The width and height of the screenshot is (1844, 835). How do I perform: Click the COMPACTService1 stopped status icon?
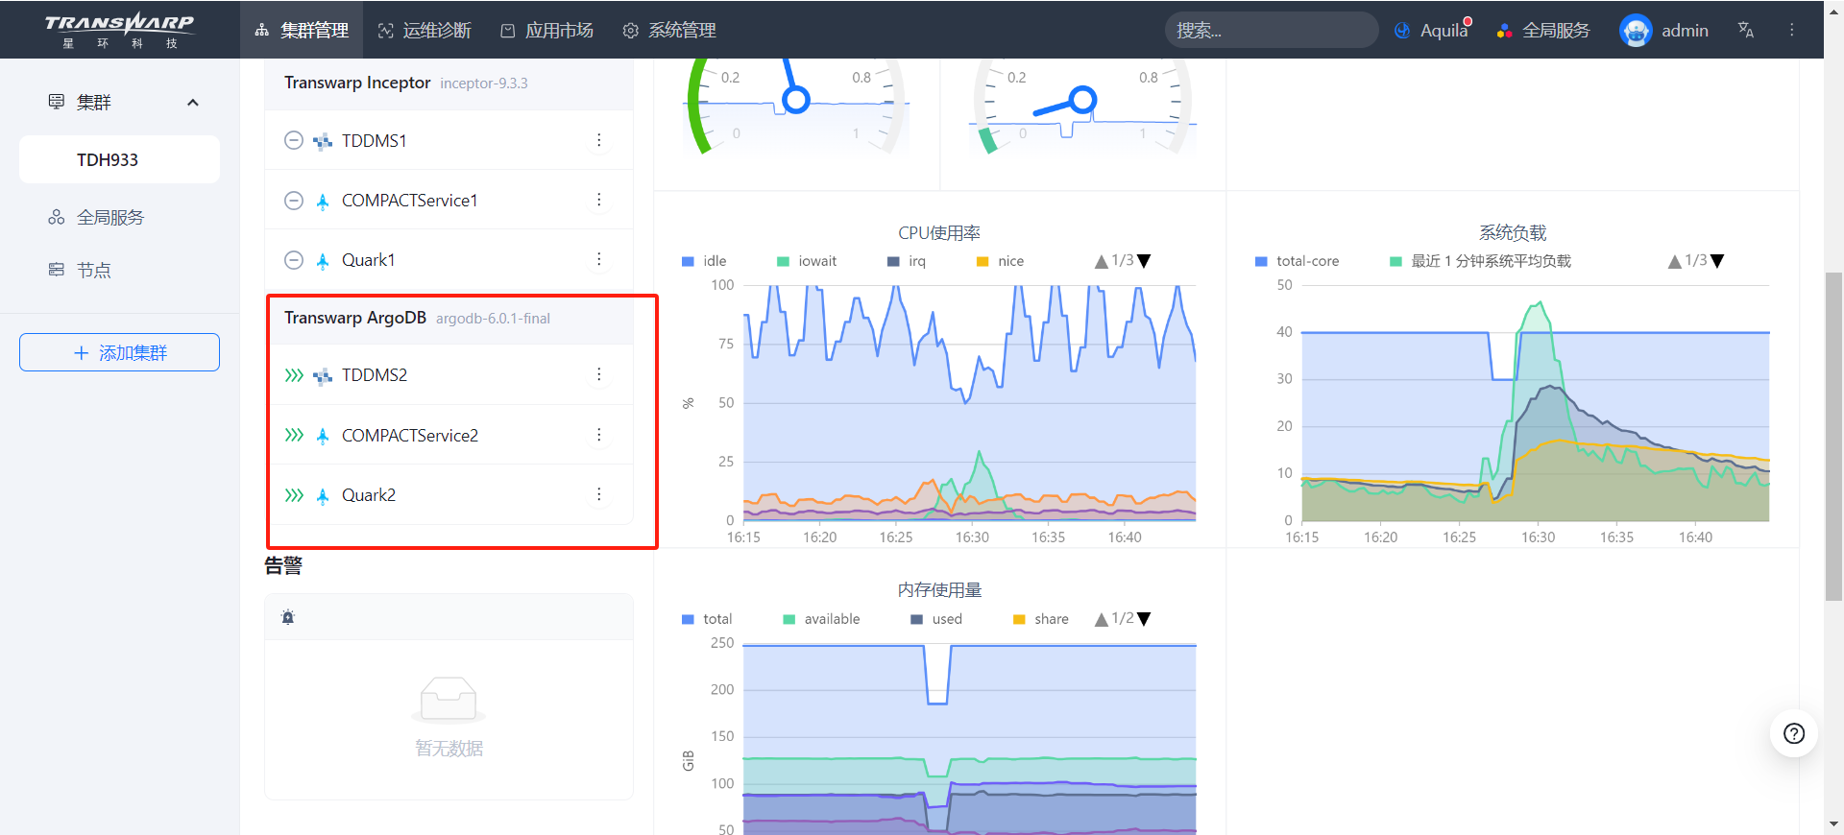click(294, 200)
